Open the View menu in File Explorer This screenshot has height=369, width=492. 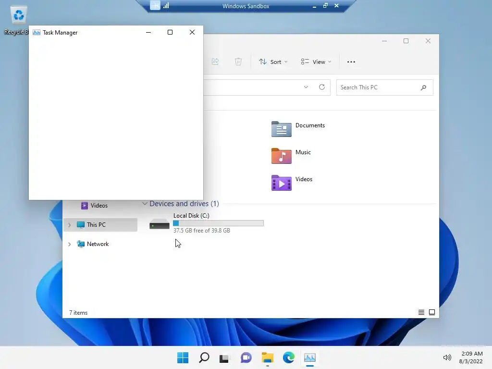tap(316, 62)
